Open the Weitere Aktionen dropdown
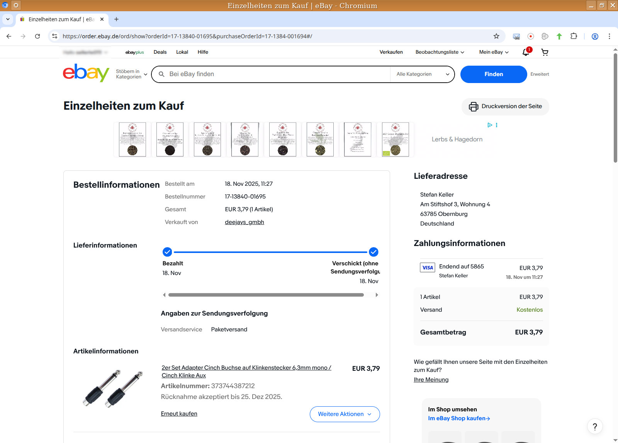 pyautogui.click(x=345, y=414)
